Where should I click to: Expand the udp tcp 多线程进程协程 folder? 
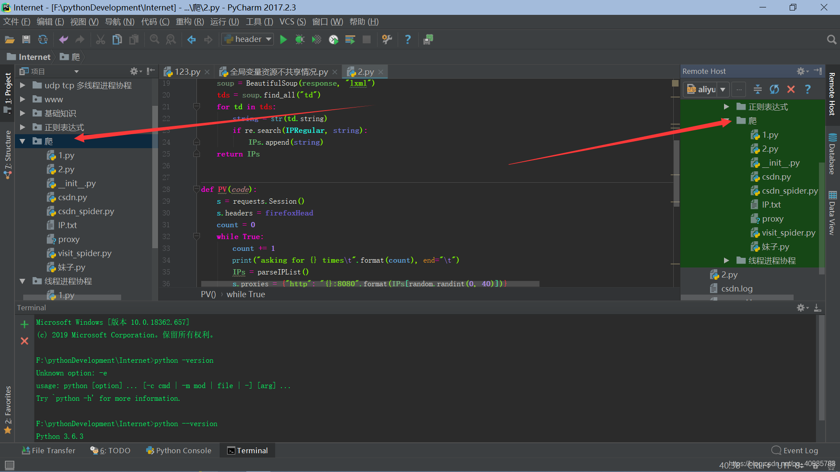23,85
